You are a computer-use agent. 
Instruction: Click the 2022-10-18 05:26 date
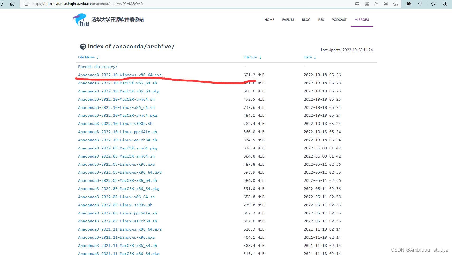(322, 75)
